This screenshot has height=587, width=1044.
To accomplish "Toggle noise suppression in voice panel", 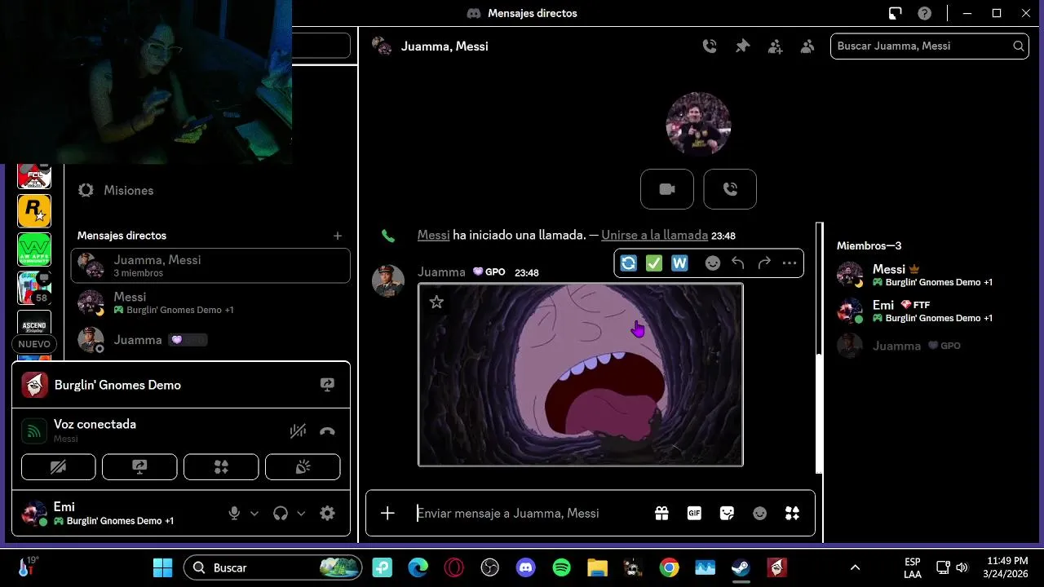I will 298,431.
